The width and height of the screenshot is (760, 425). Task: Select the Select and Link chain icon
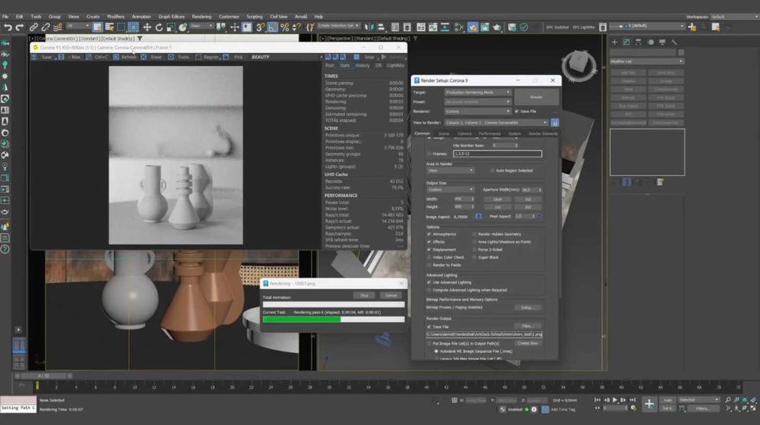pos(33,27)
